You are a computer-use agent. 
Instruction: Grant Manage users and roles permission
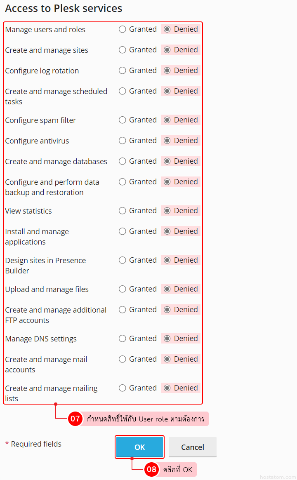[x=123, y=29]
